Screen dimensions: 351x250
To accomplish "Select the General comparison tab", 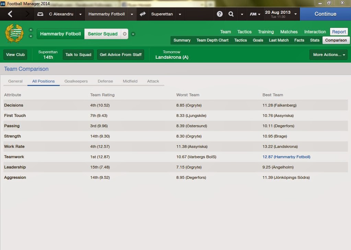I will (x=15, y=81).
